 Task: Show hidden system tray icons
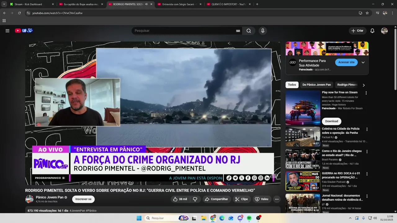[x=350, y=218]
